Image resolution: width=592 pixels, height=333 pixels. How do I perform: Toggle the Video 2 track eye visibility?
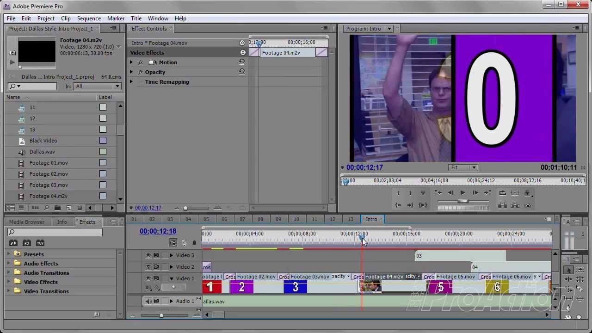coord(148,267)
